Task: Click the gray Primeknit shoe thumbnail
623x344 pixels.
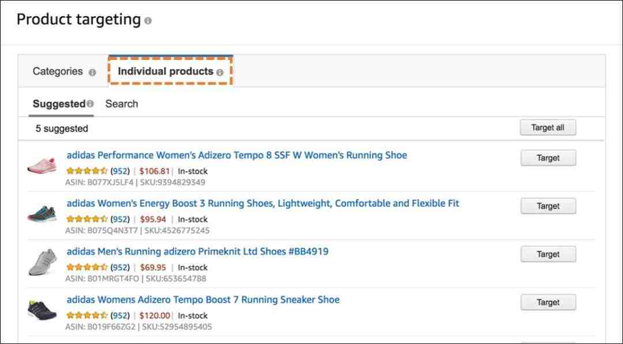Action: 43,262
